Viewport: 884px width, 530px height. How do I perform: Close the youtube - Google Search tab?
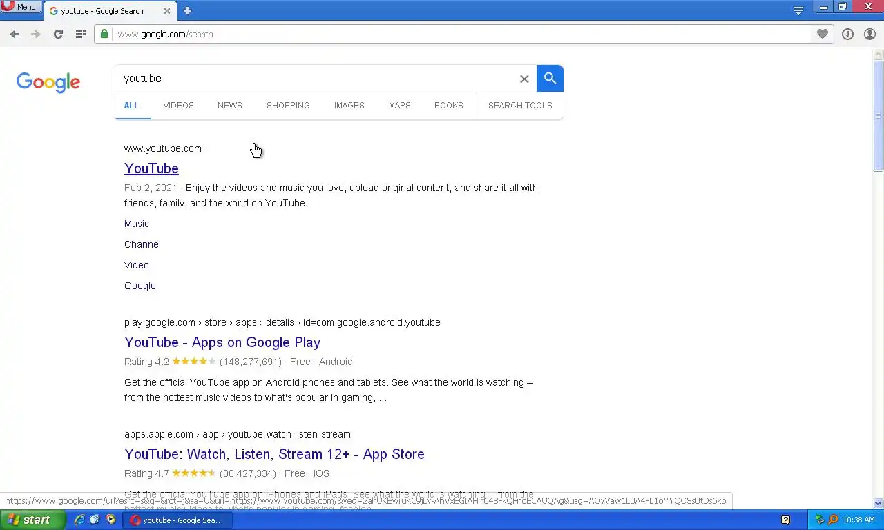(x=167, y=11)
